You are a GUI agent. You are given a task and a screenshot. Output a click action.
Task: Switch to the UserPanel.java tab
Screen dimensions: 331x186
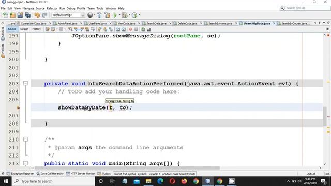(x=98, y=23)
